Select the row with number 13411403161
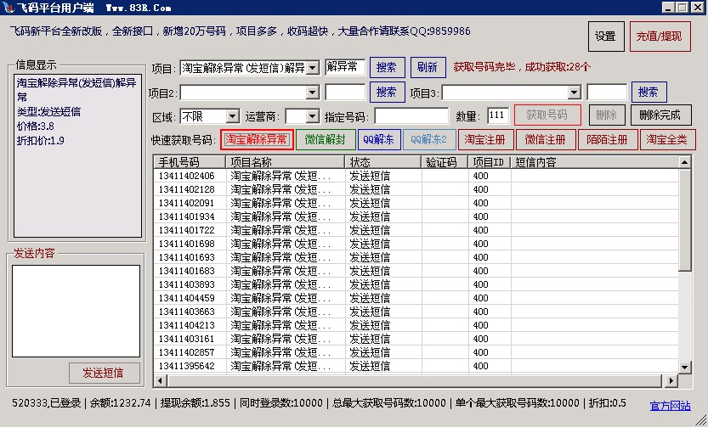The image size is (708, 427). pos(416,338)
